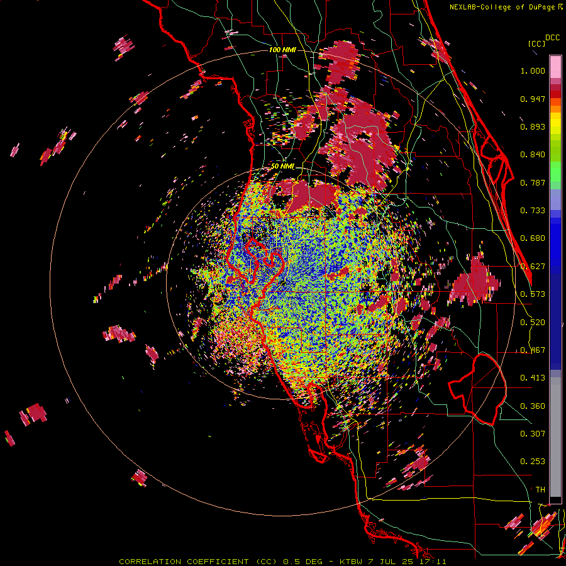Viewport: 566px width, 566px height.
Task: Select the 0.467 scale value
Action: coord(533,350)
